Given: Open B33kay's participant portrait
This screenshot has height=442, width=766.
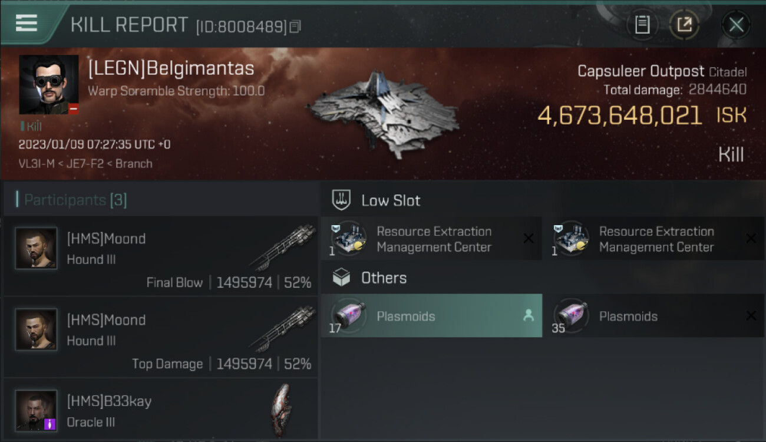Looking at the screenshot, I should point(37,410).
